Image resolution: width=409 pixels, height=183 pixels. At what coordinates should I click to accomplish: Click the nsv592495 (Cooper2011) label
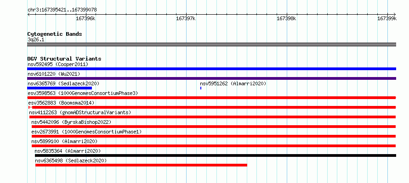[x=58, y=64]
